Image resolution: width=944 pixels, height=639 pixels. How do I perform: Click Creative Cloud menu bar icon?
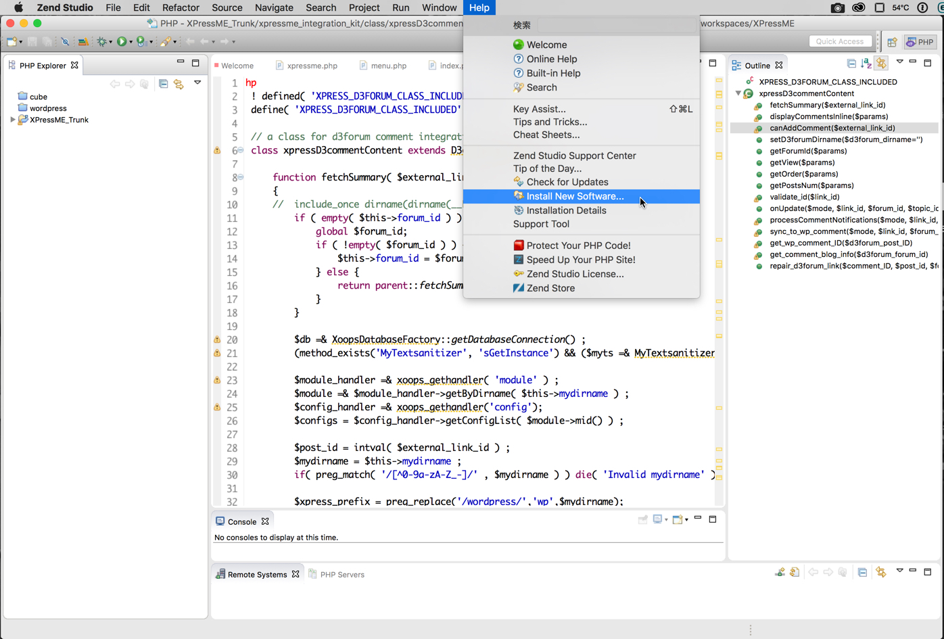pos(858,7)
